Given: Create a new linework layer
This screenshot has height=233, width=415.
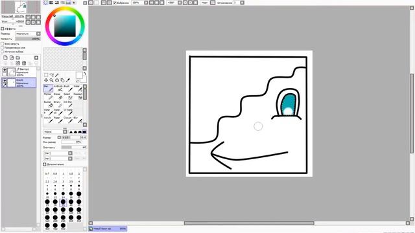Looking at the screenshot, I should tap(12, 58).
